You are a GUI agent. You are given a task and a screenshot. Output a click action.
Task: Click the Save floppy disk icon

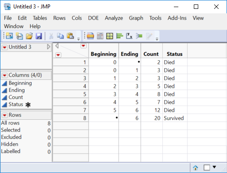coord(39,36)
